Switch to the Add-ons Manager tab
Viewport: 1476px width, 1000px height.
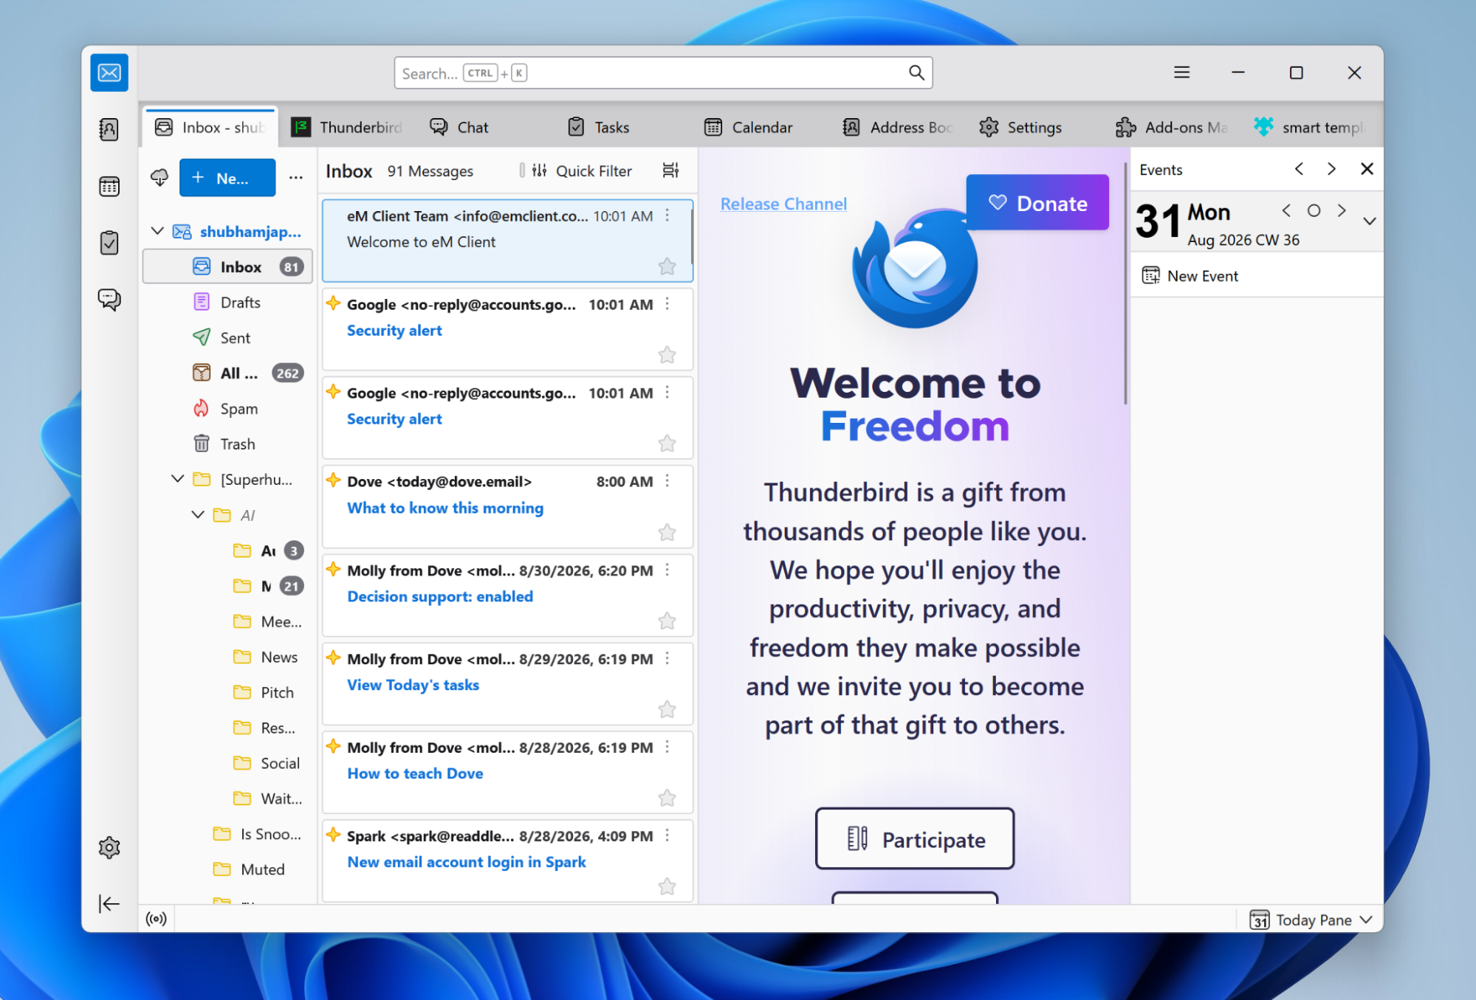click(x=1173, y=127)
